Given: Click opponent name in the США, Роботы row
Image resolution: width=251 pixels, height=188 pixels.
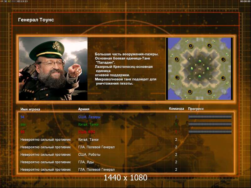Looking at the screenshot, I should [x=45, y=154].
